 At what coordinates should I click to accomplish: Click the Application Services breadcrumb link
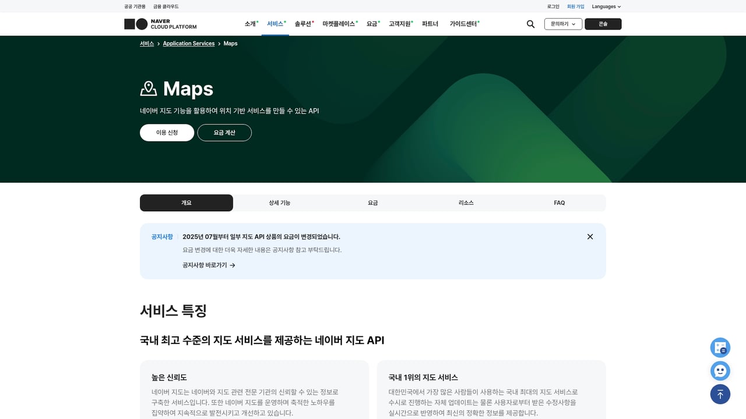click(188, 43)
